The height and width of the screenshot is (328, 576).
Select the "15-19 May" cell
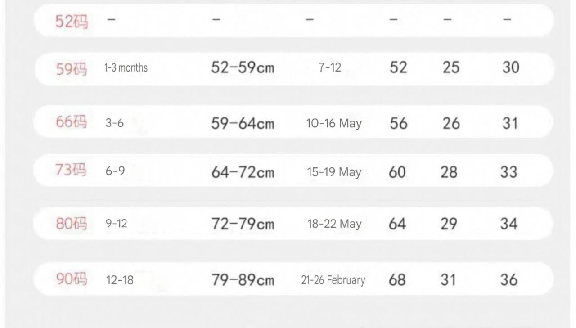(334, 172)
